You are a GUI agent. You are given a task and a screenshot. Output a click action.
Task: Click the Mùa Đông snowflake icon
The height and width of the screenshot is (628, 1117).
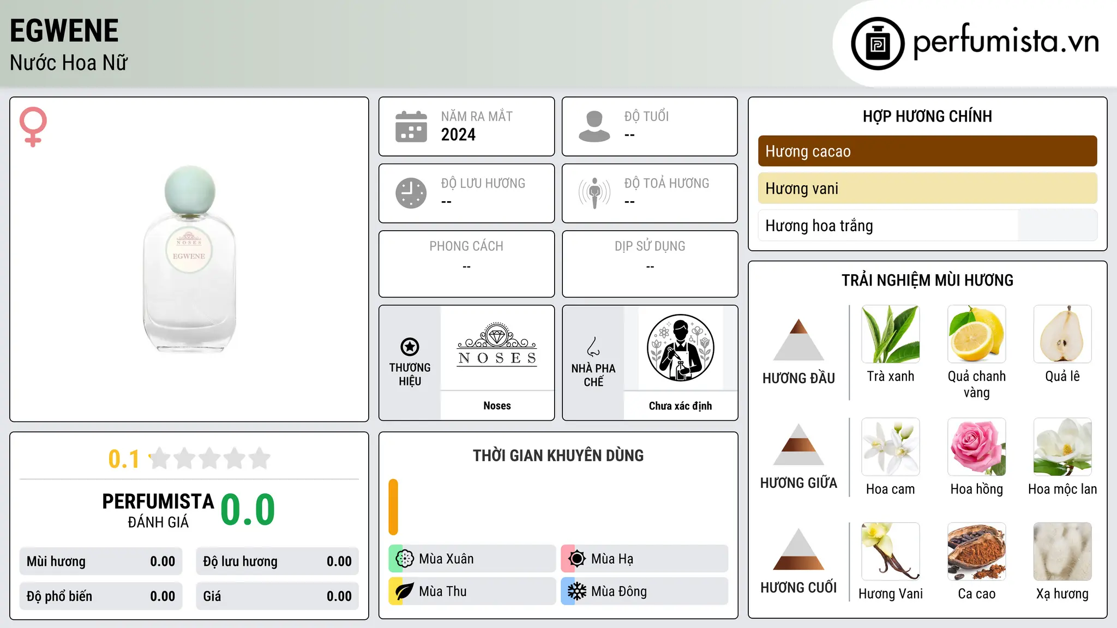[x=576, y=591]
